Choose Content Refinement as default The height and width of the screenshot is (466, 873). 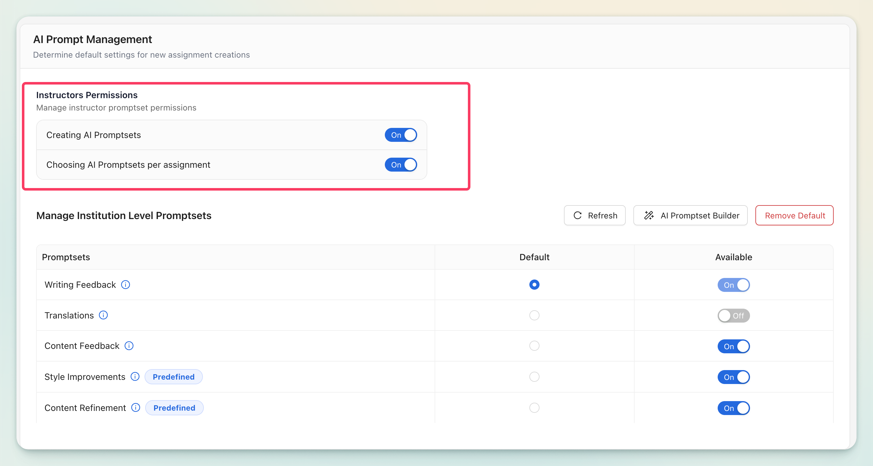point(534,407)
